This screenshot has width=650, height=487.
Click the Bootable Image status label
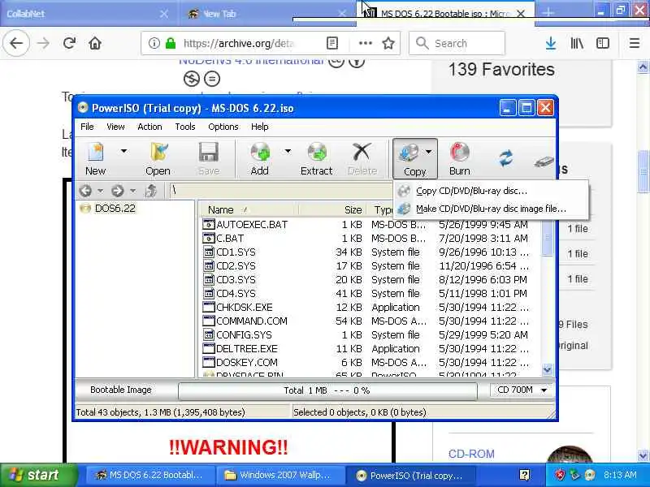tap(121, 390)
